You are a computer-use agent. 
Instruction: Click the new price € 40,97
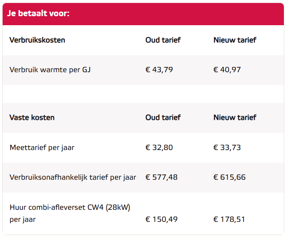pyautogui.click(x=227, y=70)
